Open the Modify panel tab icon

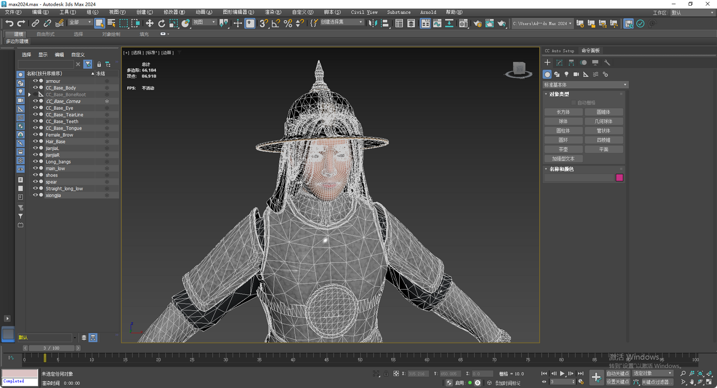tap(559, 63)
